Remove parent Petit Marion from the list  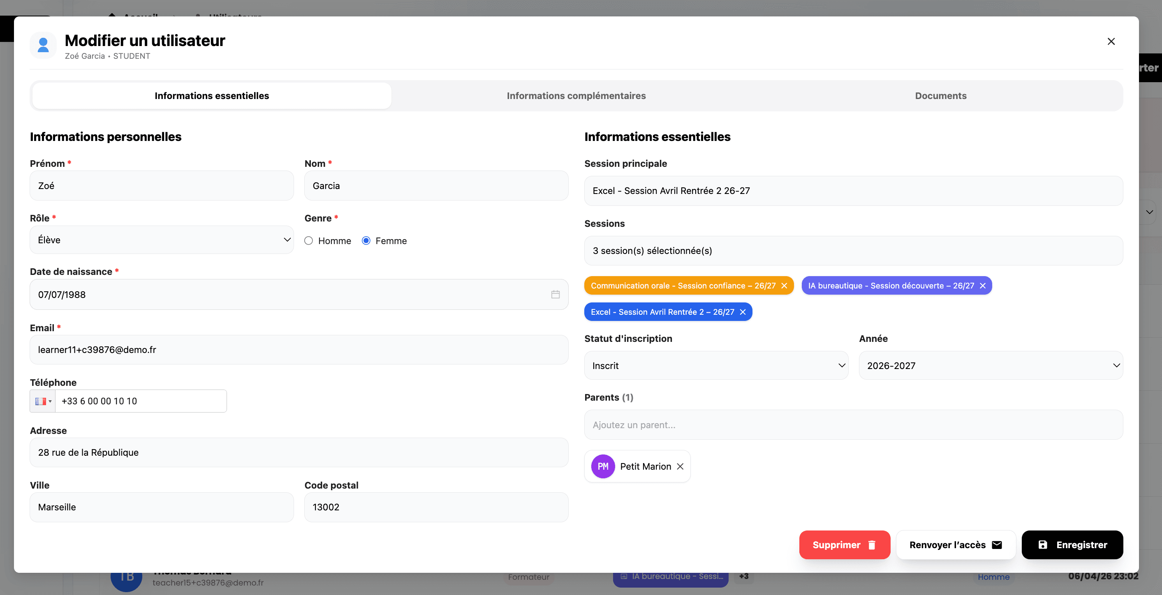point(680,466)
